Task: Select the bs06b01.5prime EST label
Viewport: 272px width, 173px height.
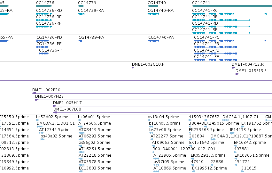Action: (94, 117)
